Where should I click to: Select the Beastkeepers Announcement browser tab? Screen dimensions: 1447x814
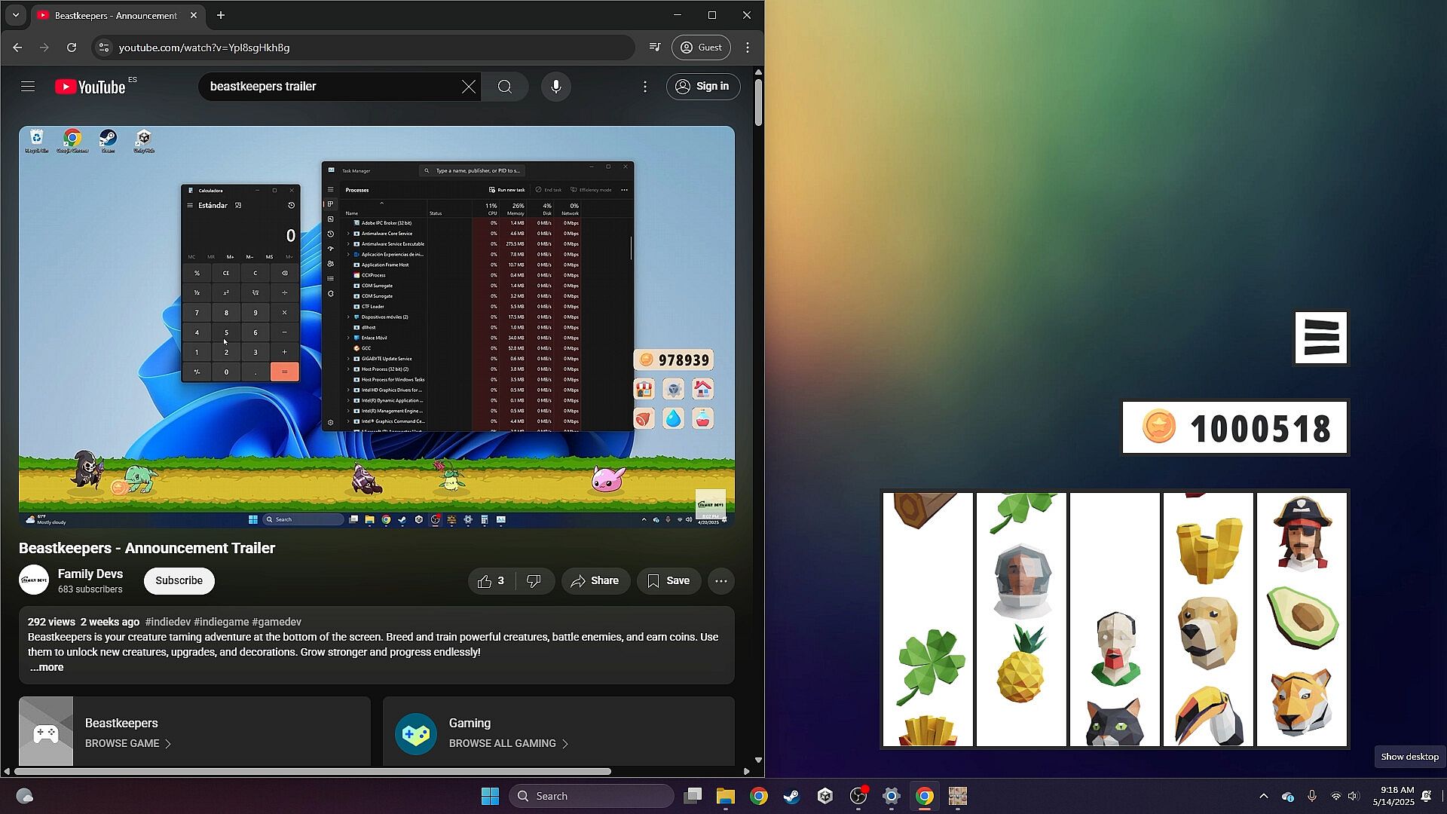point(113,15)
